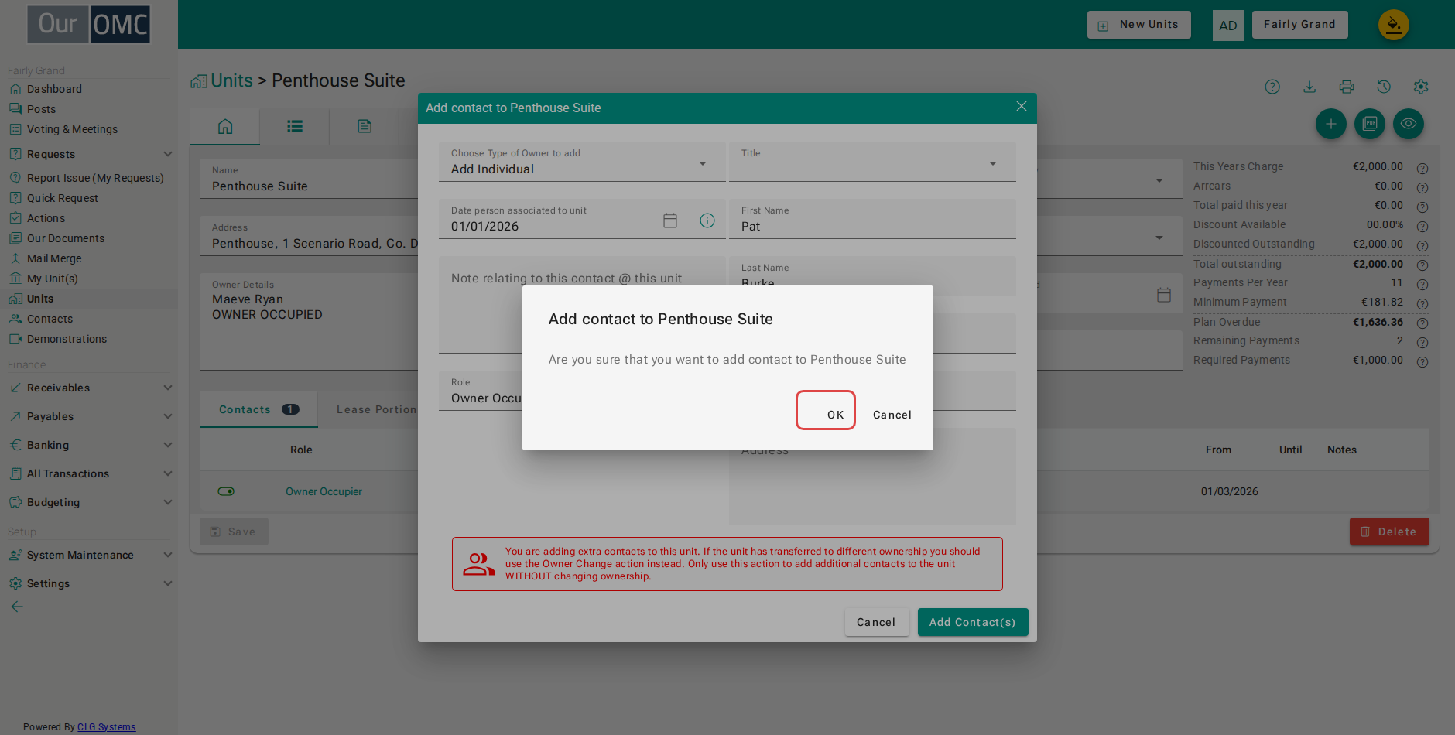Edit the First Name field

(872, 219)
